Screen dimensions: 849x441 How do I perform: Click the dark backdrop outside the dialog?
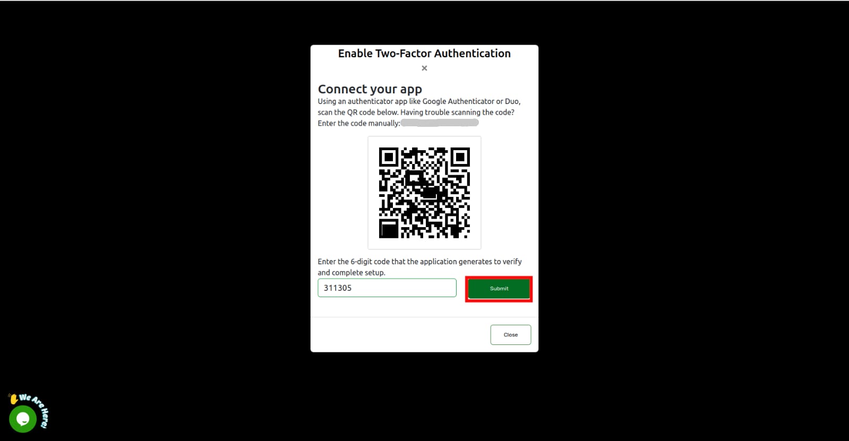click(159, 212)
